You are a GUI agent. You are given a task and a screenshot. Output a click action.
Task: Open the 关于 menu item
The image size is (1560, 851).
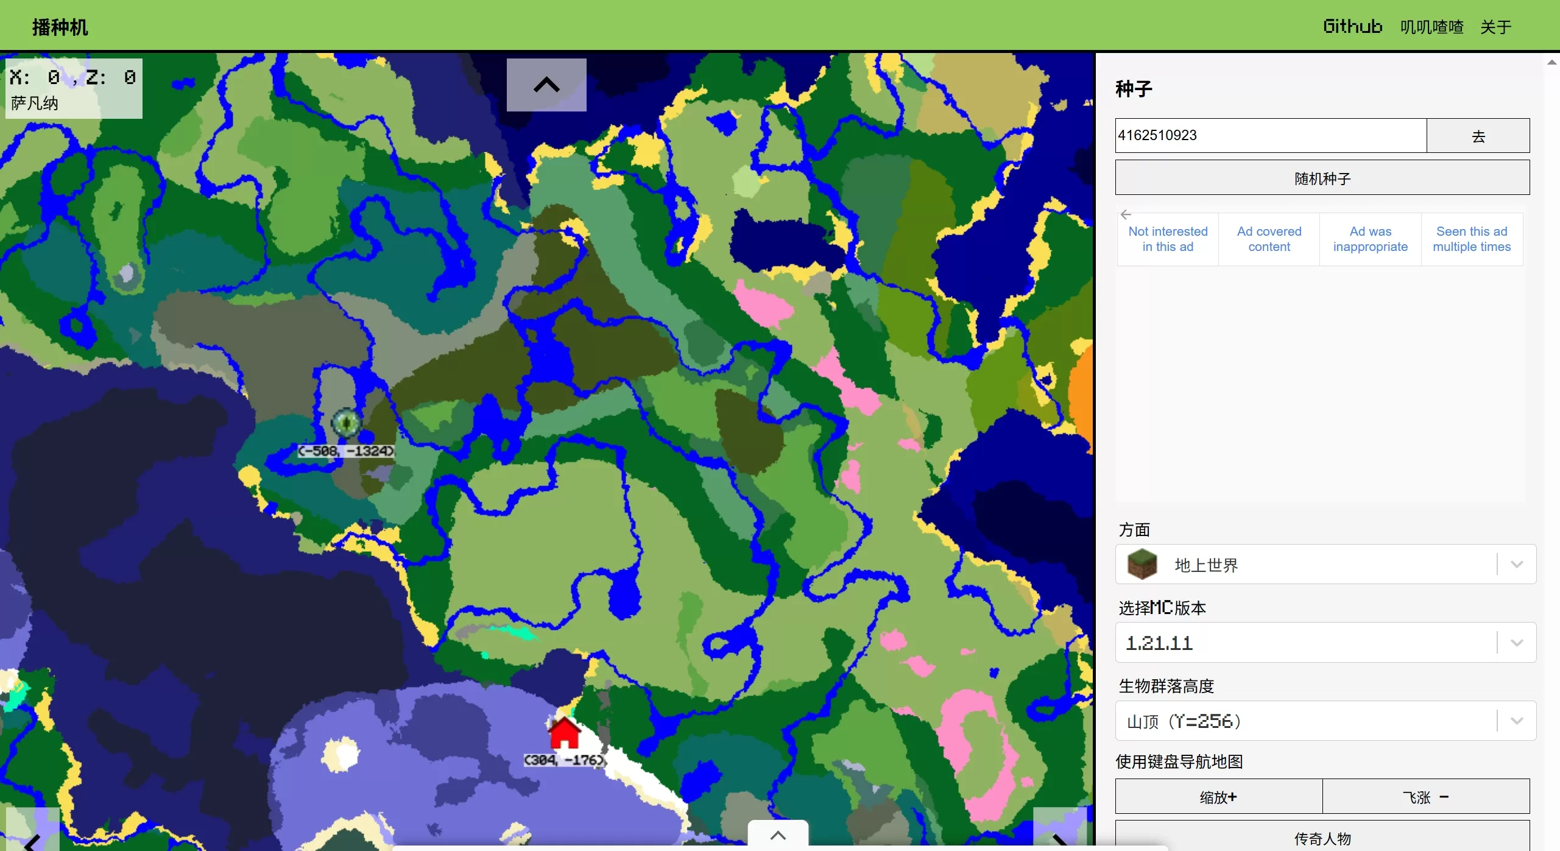1495,27
